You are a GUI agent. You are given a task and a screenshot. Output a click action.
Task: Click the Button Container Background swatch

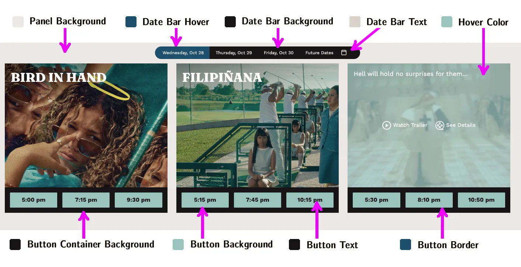15,245
